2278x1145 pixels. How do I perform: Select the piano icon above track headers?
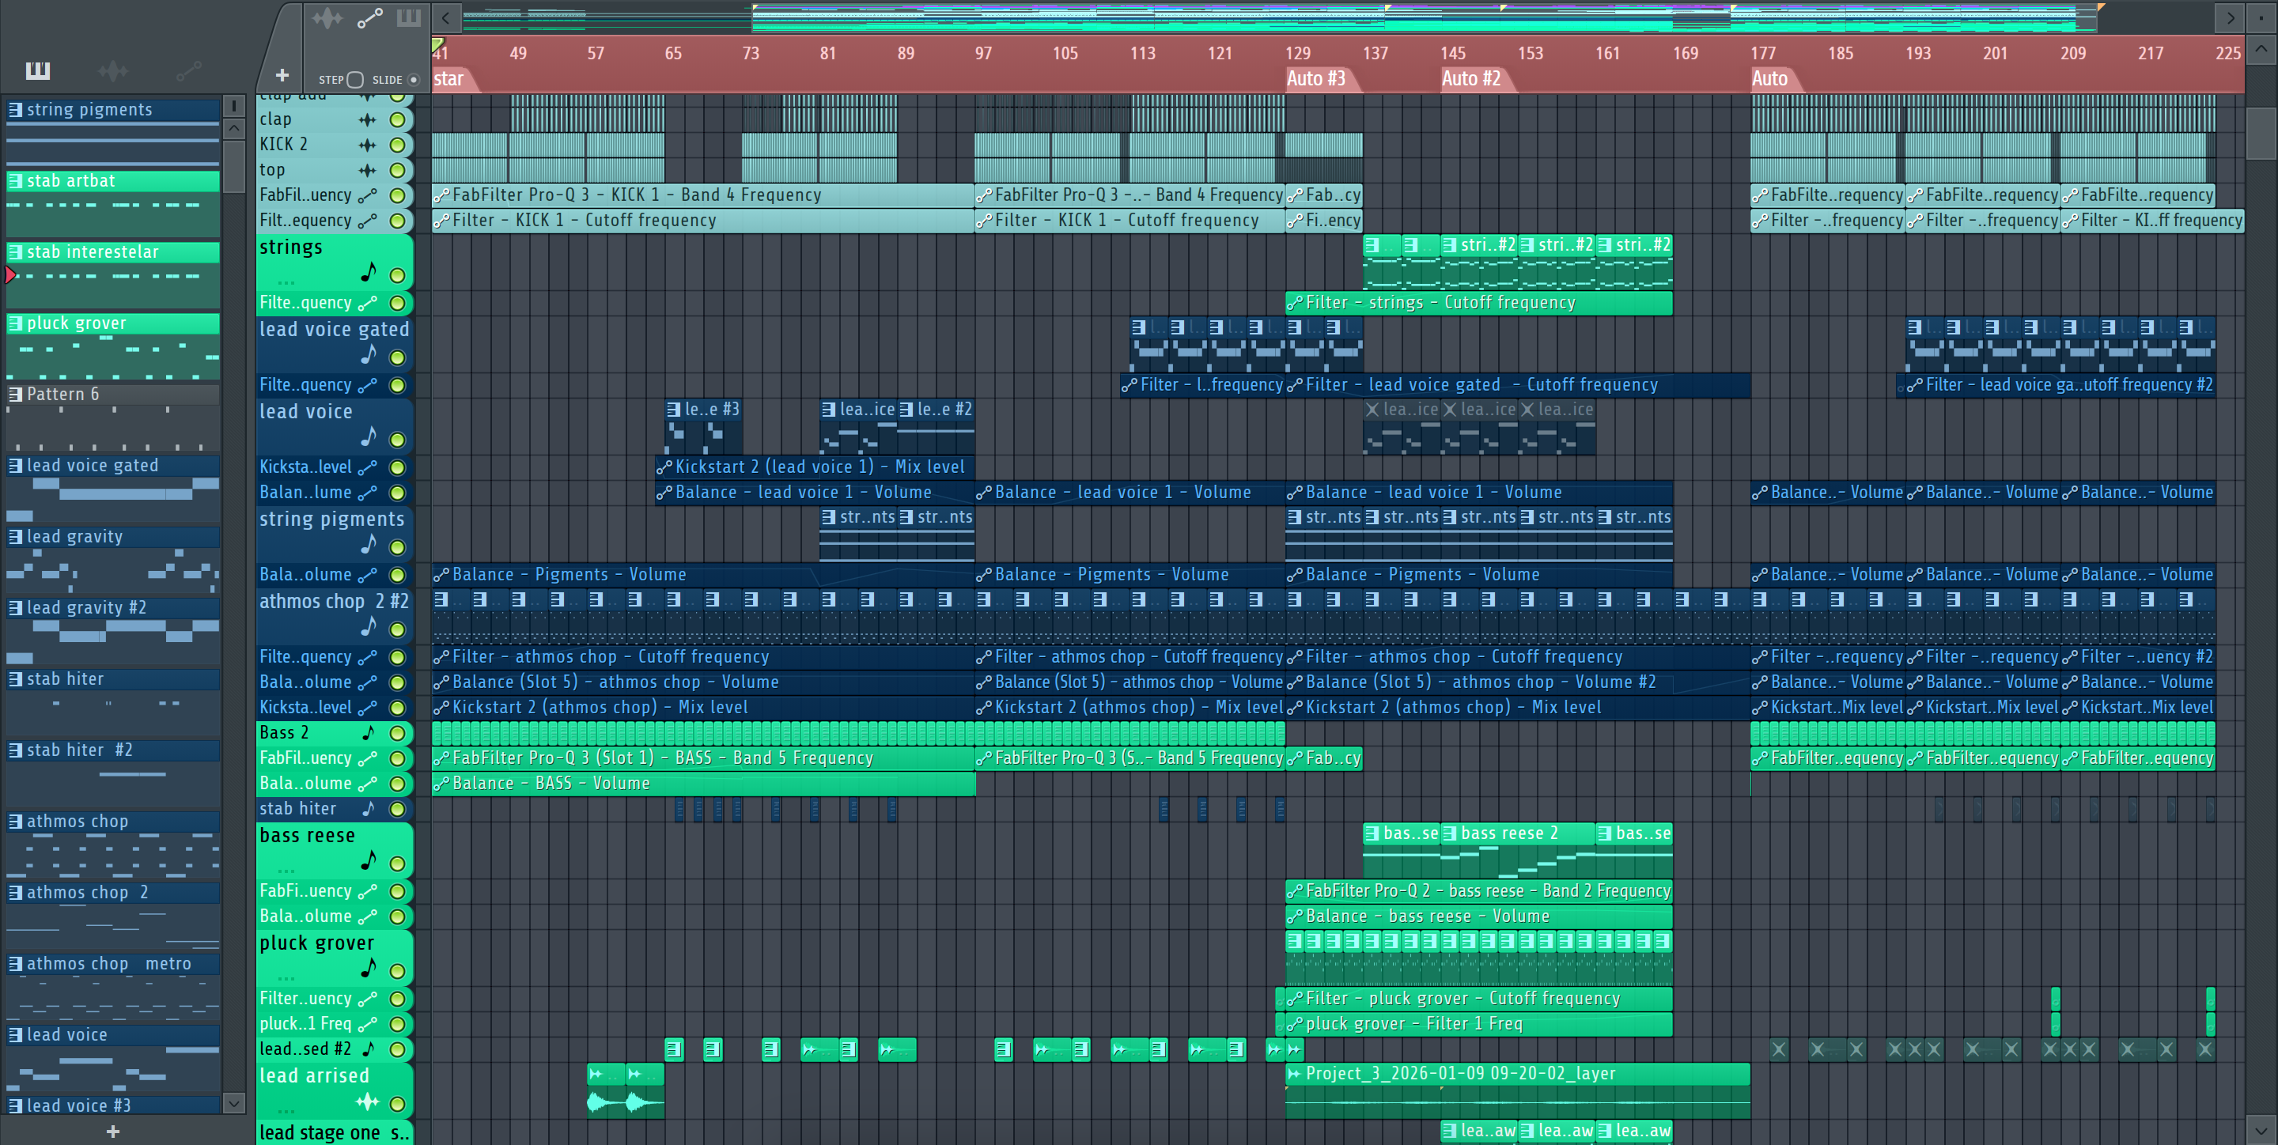click(x=409, y=17)
